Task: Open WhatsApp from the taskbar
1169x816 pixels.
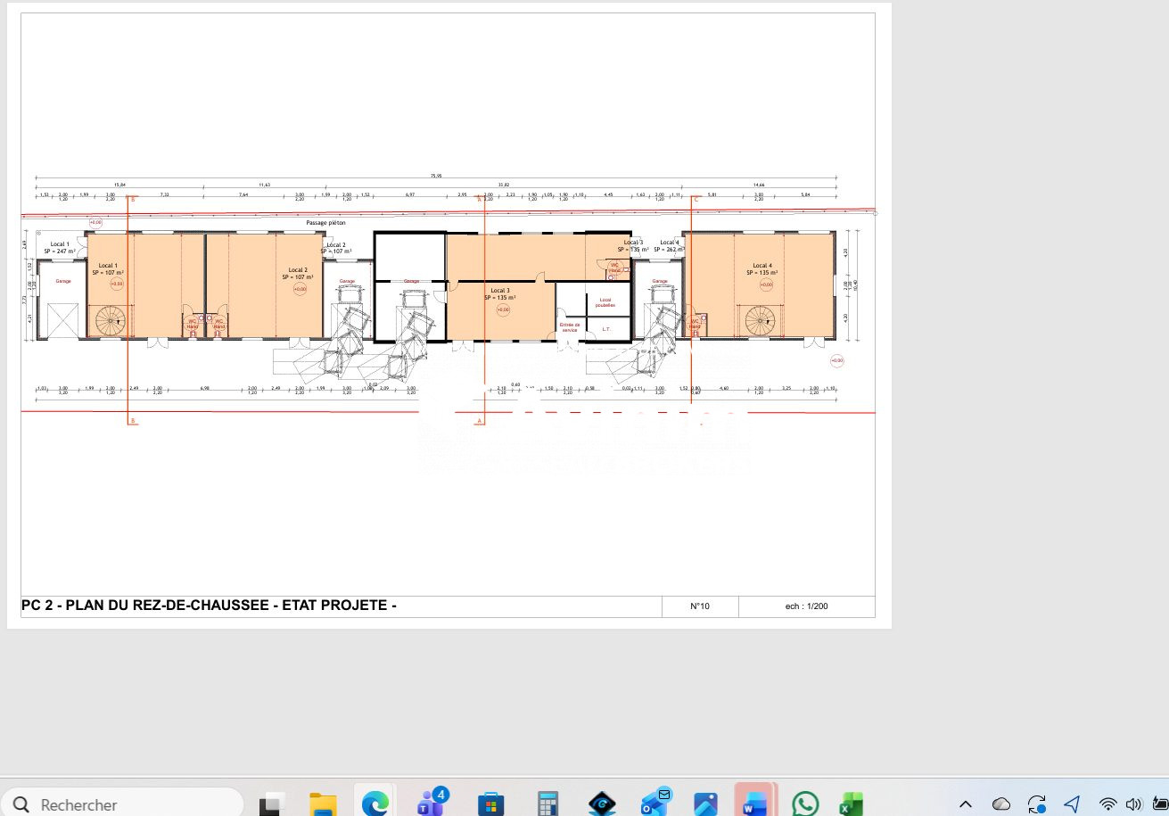Action: click(805, 804)
